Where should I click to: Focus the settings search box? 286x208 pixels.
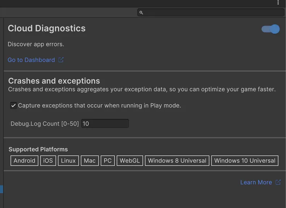point(213,13)
